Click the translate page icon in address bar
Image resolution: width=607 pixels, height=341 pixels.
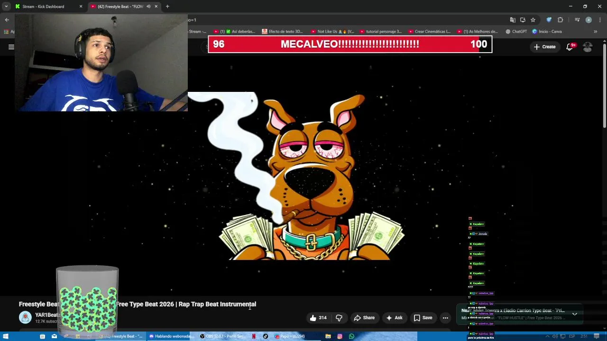(x=513, y=20)
